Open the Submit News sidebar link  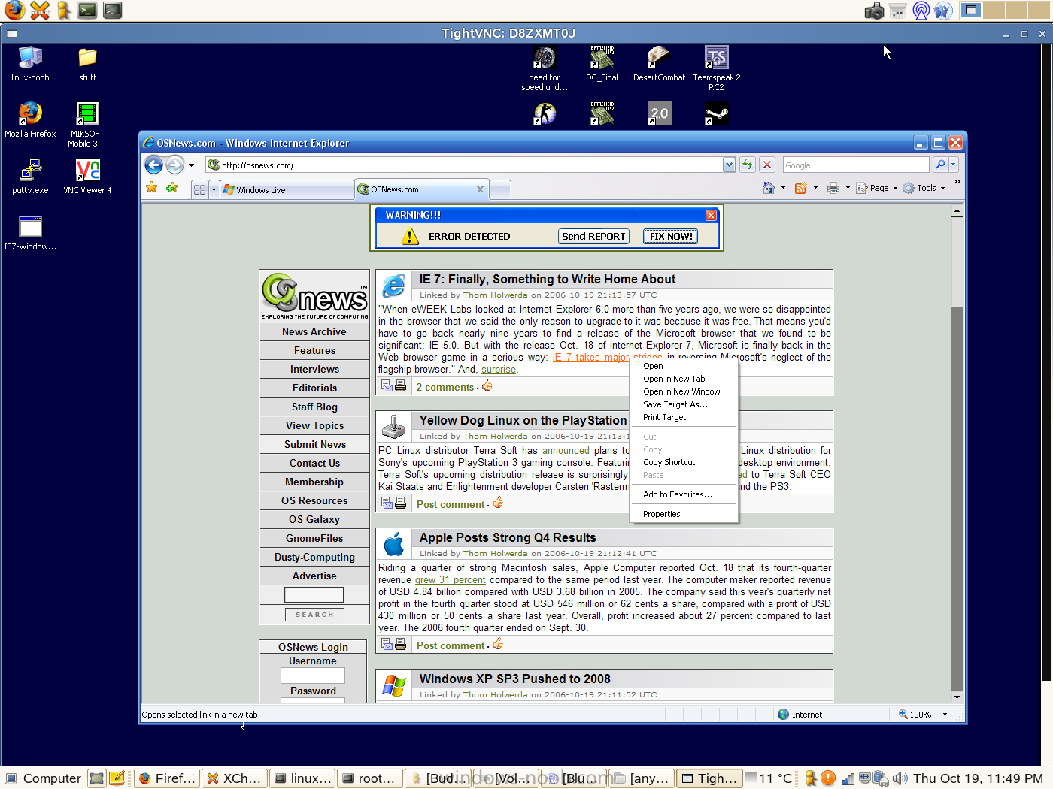pos(314,444)
